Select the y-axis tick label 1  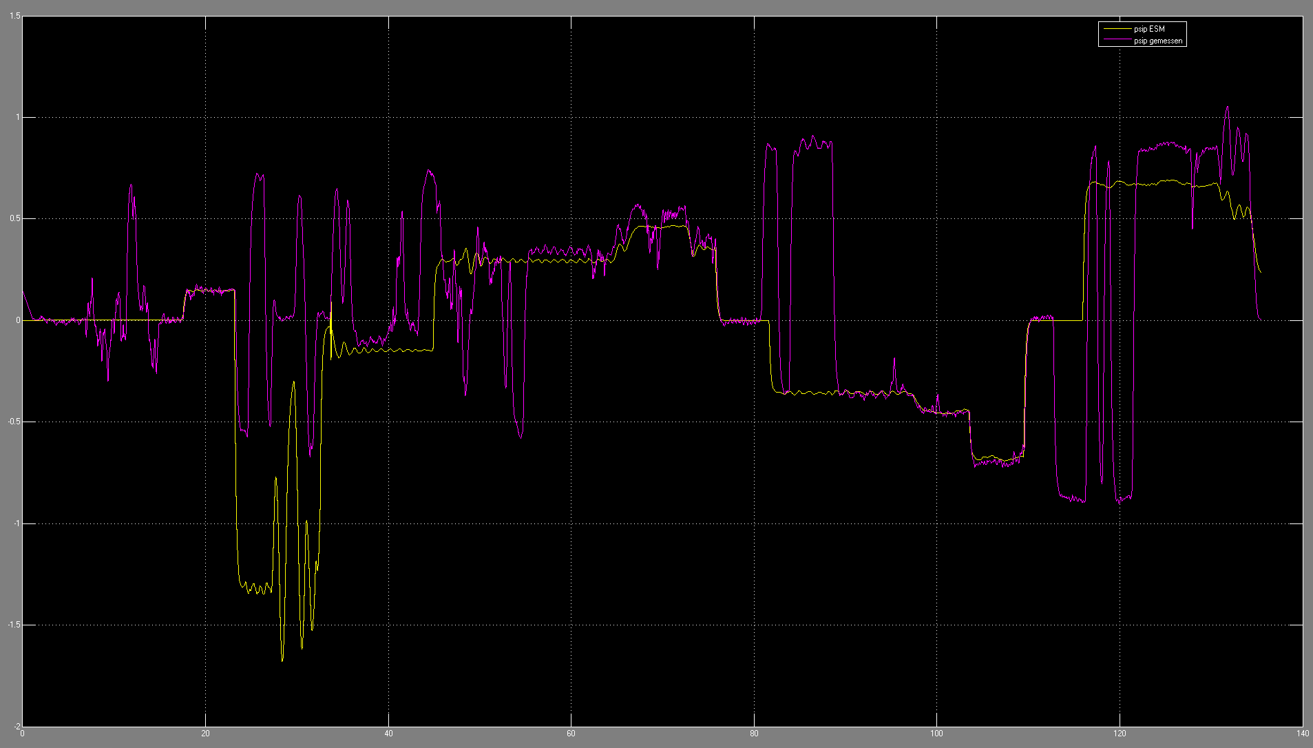click(18, 117)
